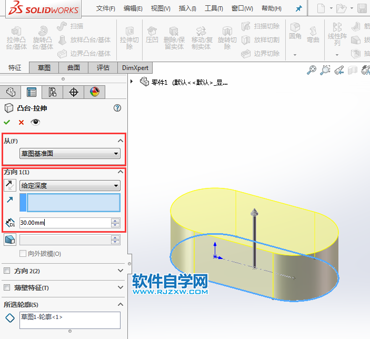Switch to the Sketch (草图) tab
Image resolution: width=370 pixels, height=339 pixels.
(44, 68)
